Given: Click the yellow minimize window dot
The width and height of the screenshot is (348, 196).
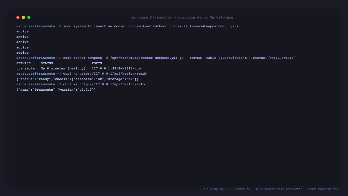Looking at the screenshot, I should [23, 17].
